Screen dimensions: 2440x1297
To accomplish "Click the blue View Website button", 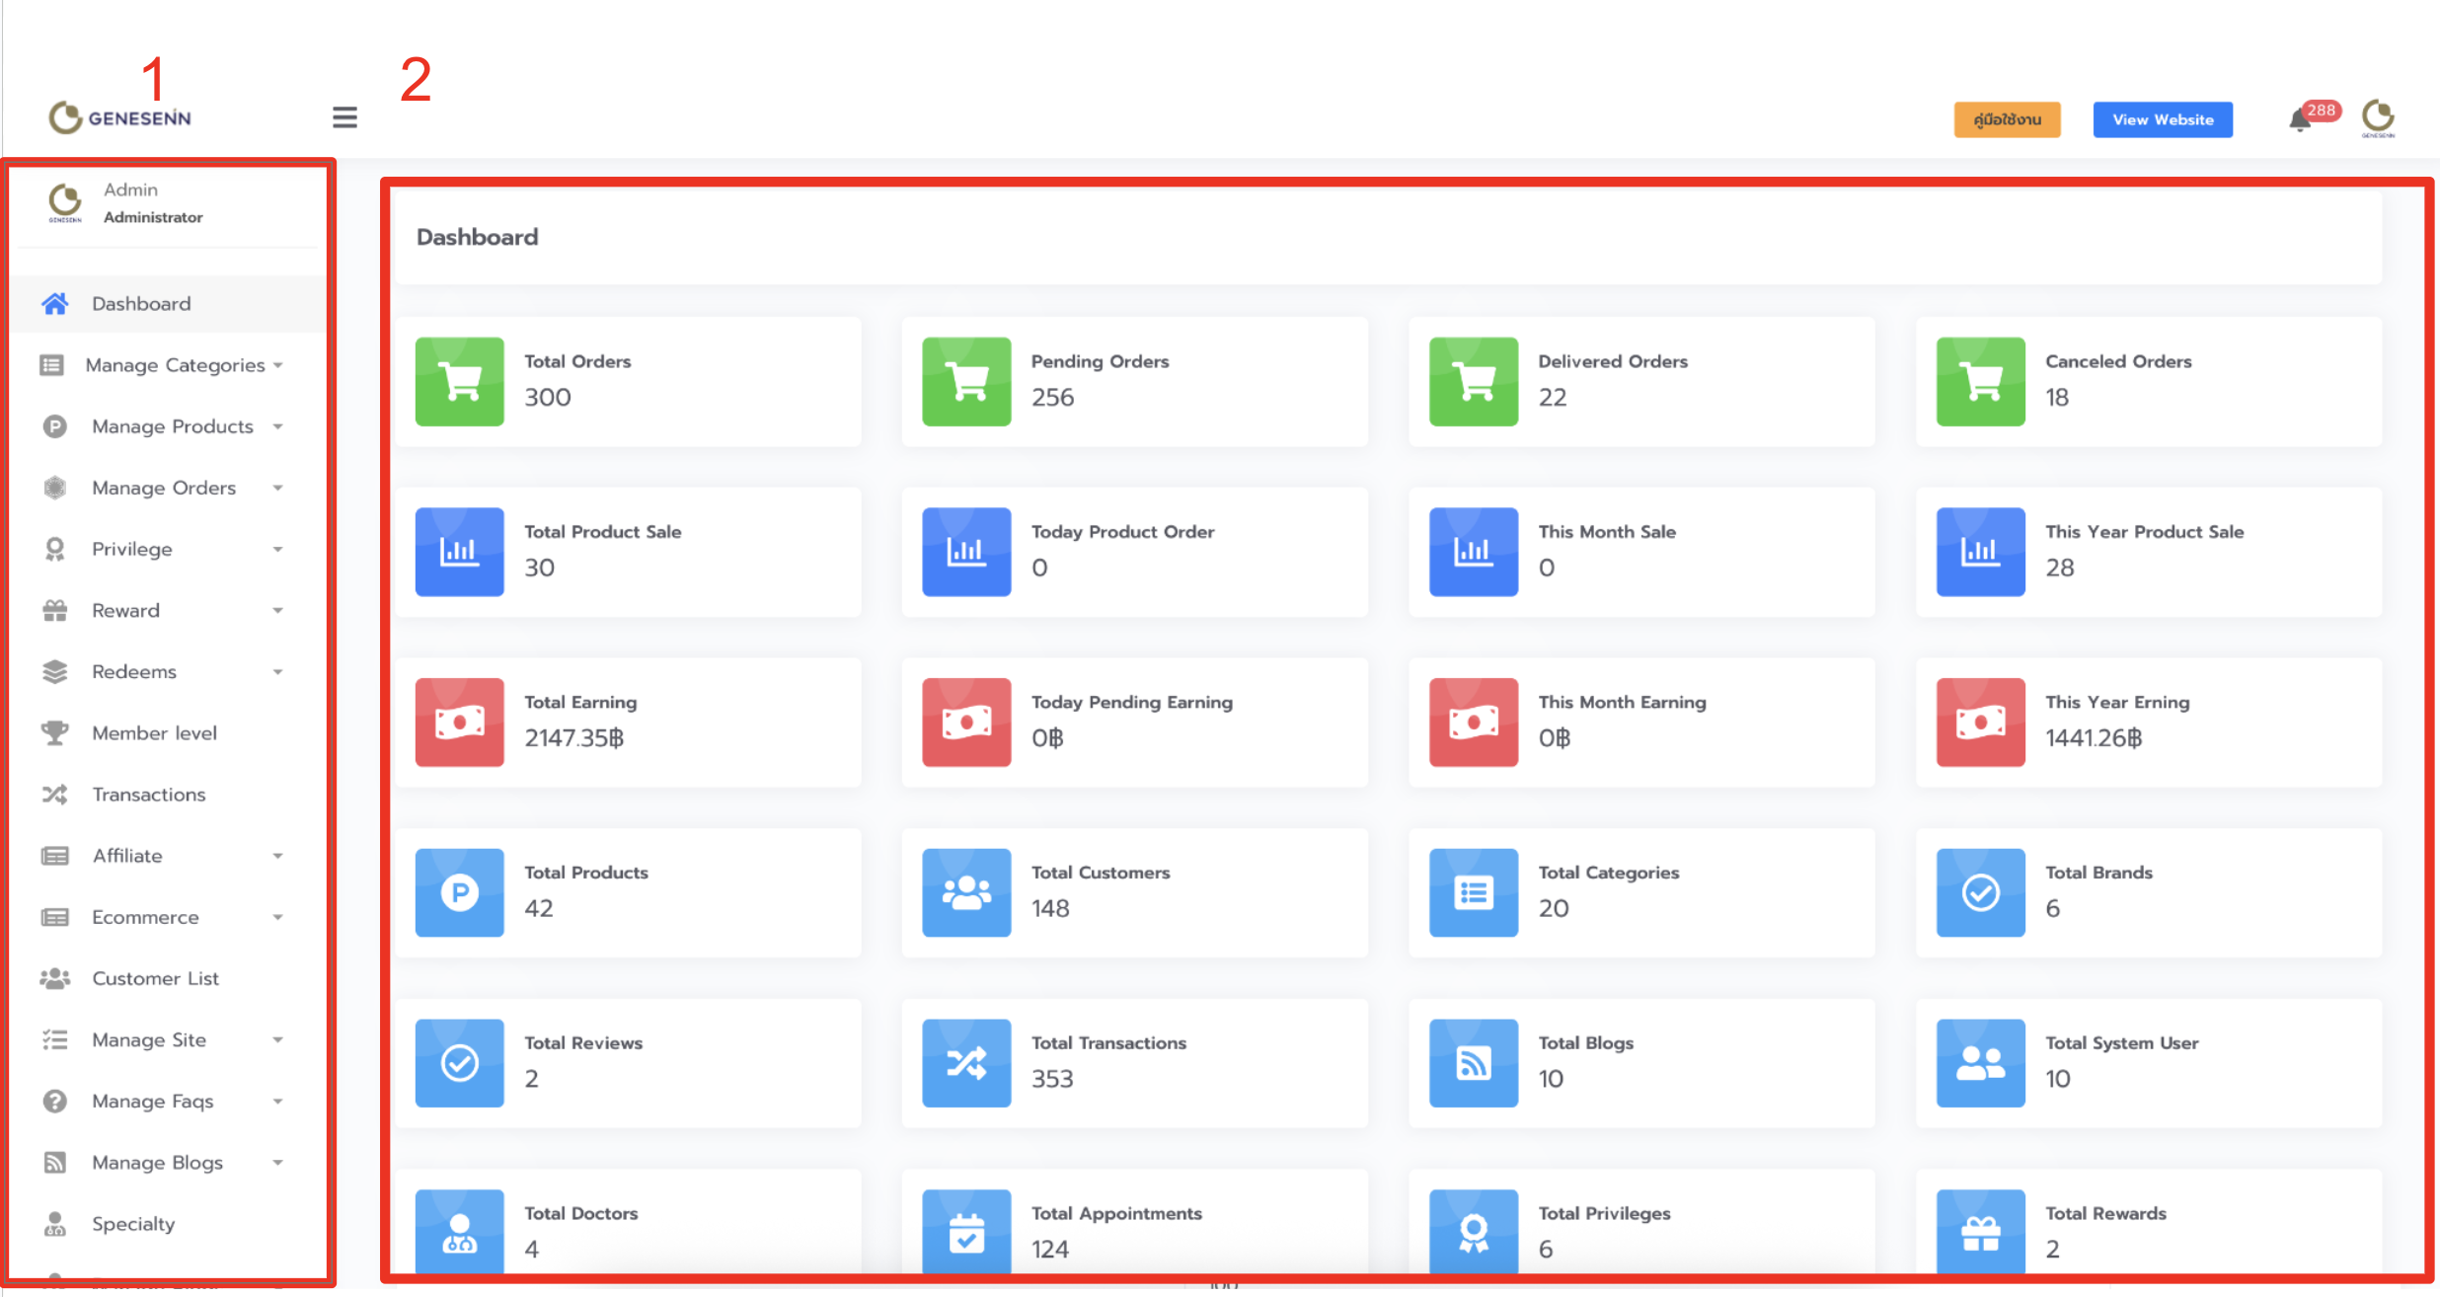I will [x=2162, y=119].
